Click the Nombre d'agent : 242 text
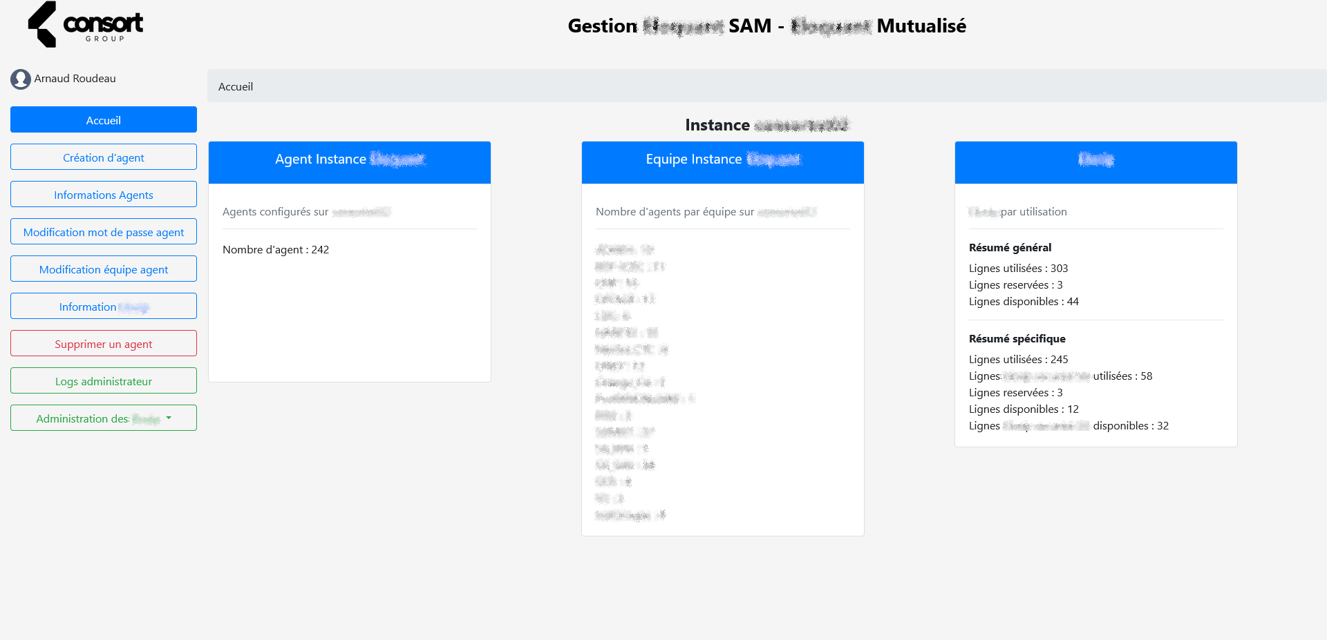Screen dimensions: 1327x640 coord(276,250)
